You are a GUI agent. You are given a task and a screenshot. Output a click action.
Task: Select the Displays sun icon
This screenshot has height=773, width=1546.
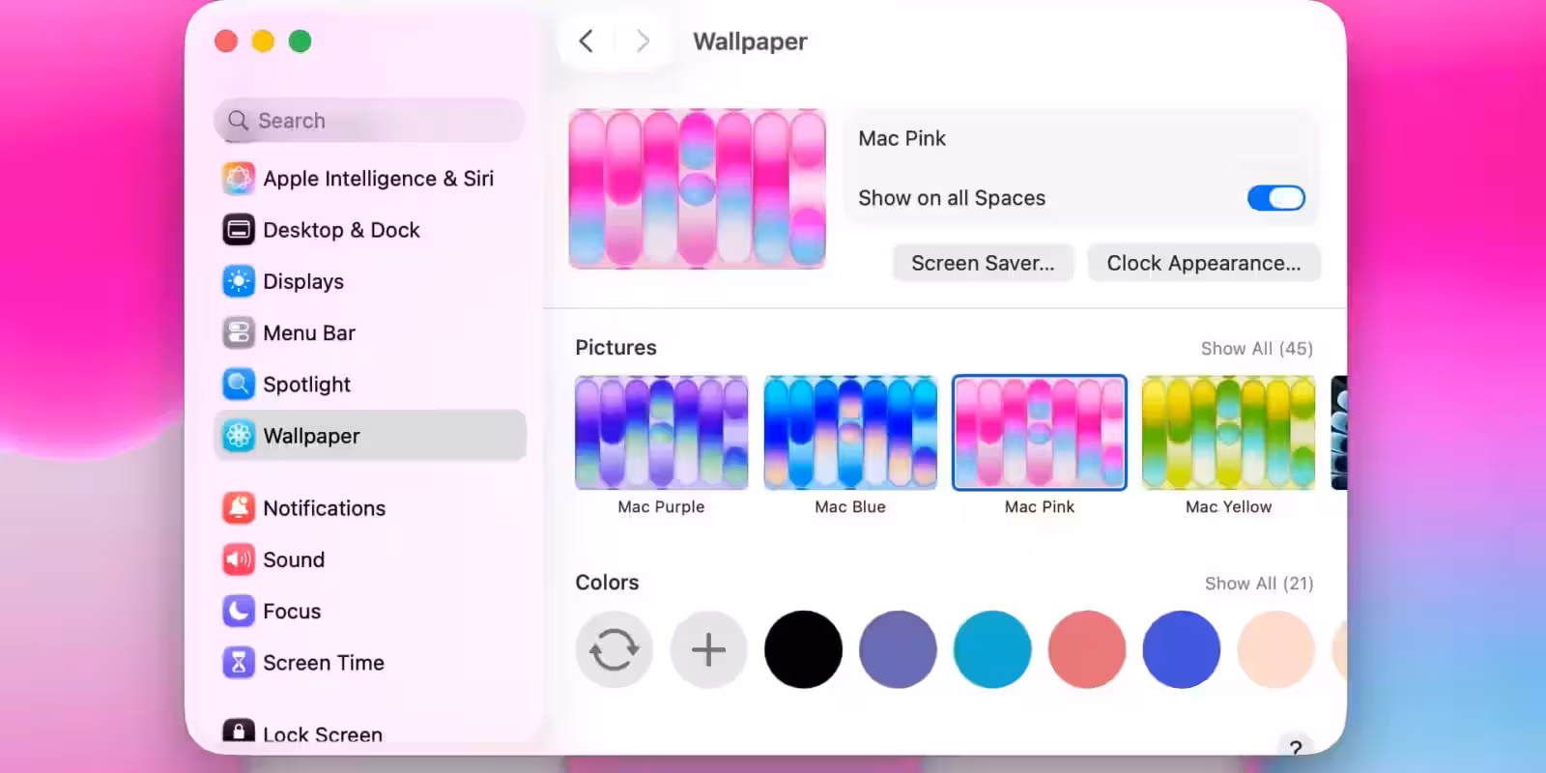coord(239,281)
